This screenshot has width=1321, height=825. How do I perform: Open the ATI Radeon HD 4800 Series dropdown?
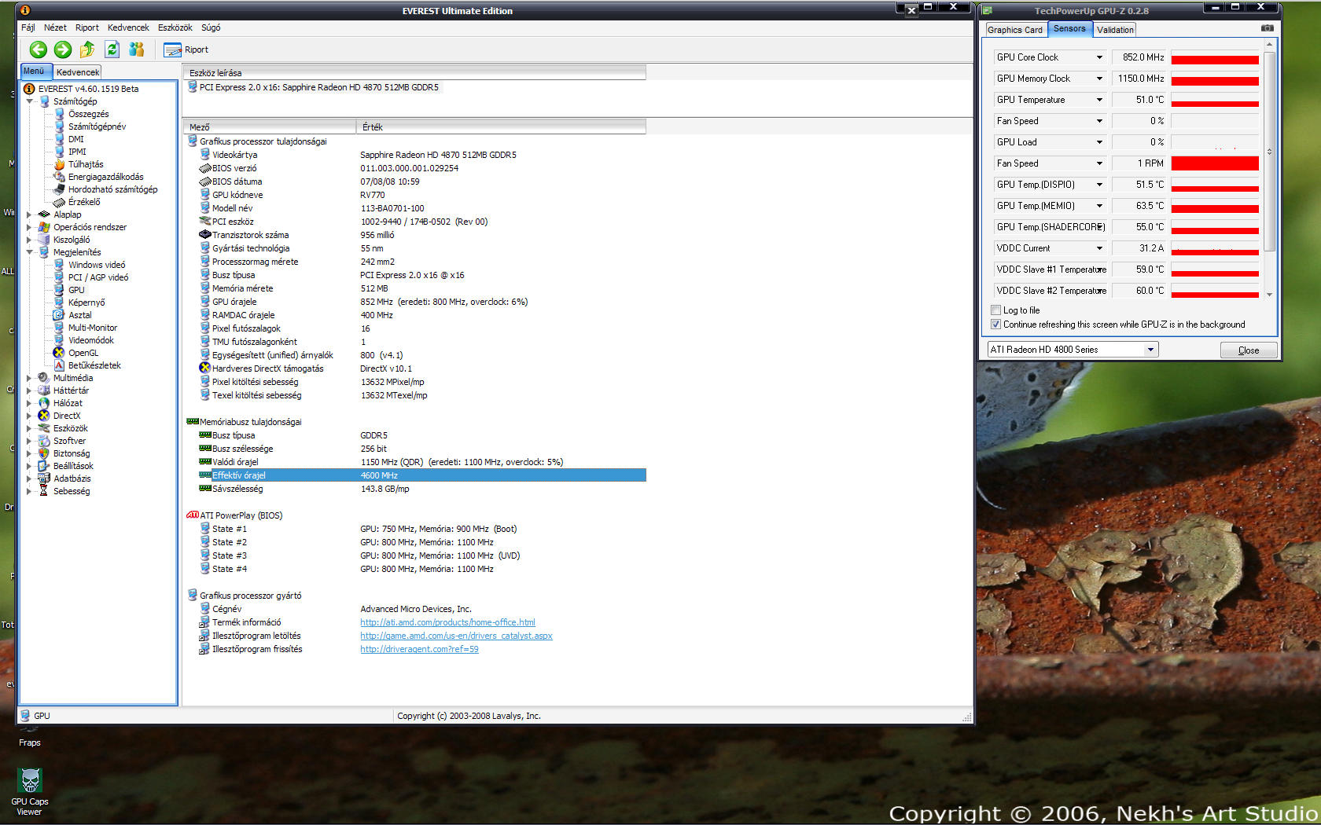coord(1151,350)
